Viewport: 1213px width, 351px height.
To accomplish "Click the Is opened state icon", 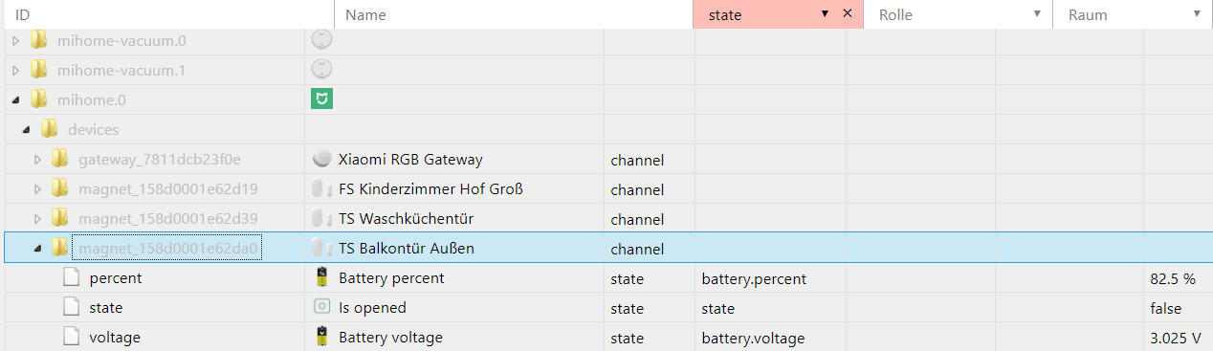I will pos(322,307).
